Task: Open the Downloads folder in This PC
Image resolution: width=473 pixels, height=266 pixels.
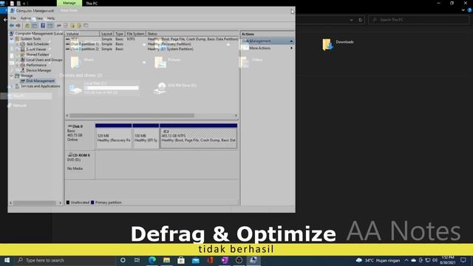Action: (x=338, y=44)
